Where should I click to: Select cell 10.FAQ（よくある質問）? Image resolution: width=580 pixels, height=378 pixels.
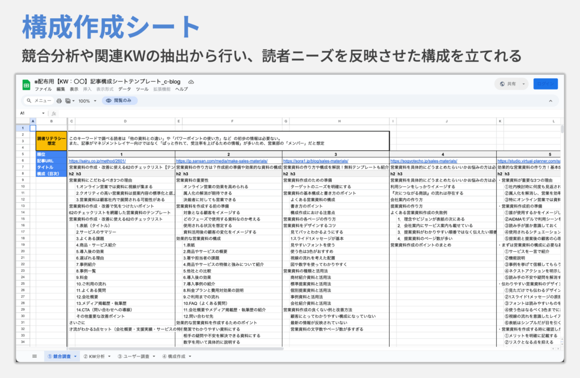click(205, 303)
